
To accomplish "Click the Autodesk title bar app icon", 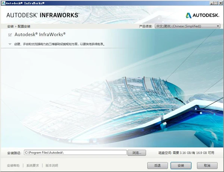I will click(x=3, y=3).
